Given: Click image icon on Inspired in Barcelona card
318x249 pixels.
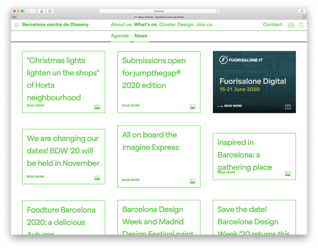Looking at the screenshot, I should tap(288, 174).
